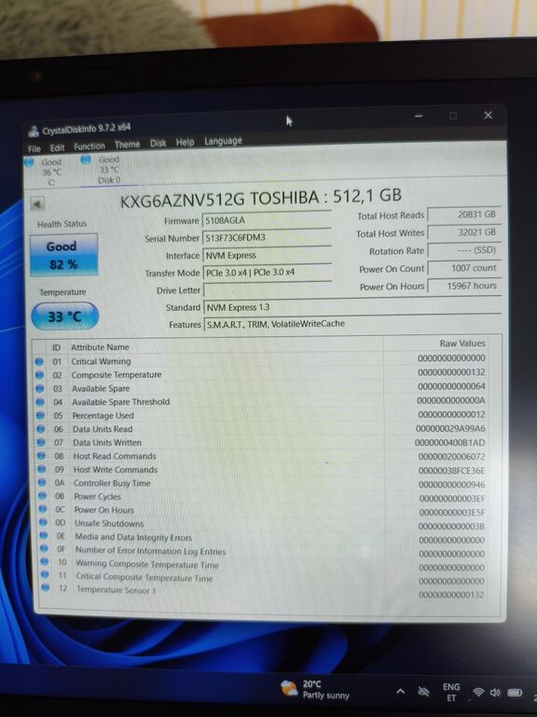Click the weather widget icon in the taskbar
Screen dimensions: 537x717
point(289,689)
